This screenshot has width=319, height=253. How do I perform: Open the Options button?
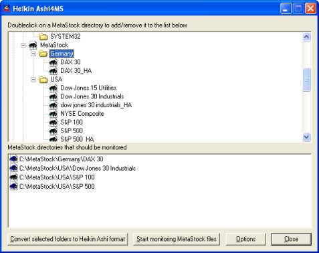click(x=246, y=239)
